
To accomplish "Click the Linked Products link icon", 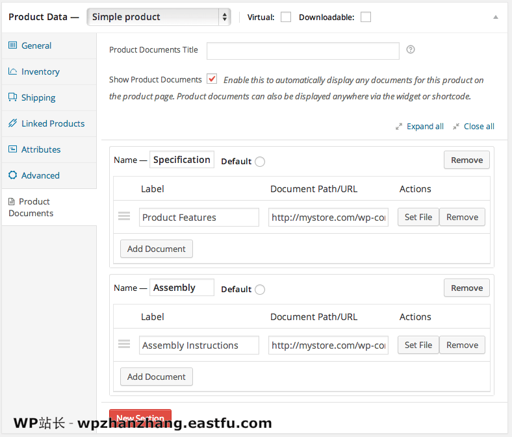I will (12, 123).
